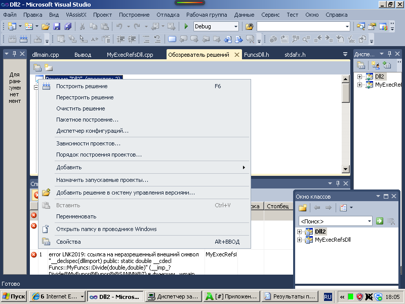This screenshot has height=304, width=405.
Task: Open the Debug configuration dropdown
Action: coord(235,26)
